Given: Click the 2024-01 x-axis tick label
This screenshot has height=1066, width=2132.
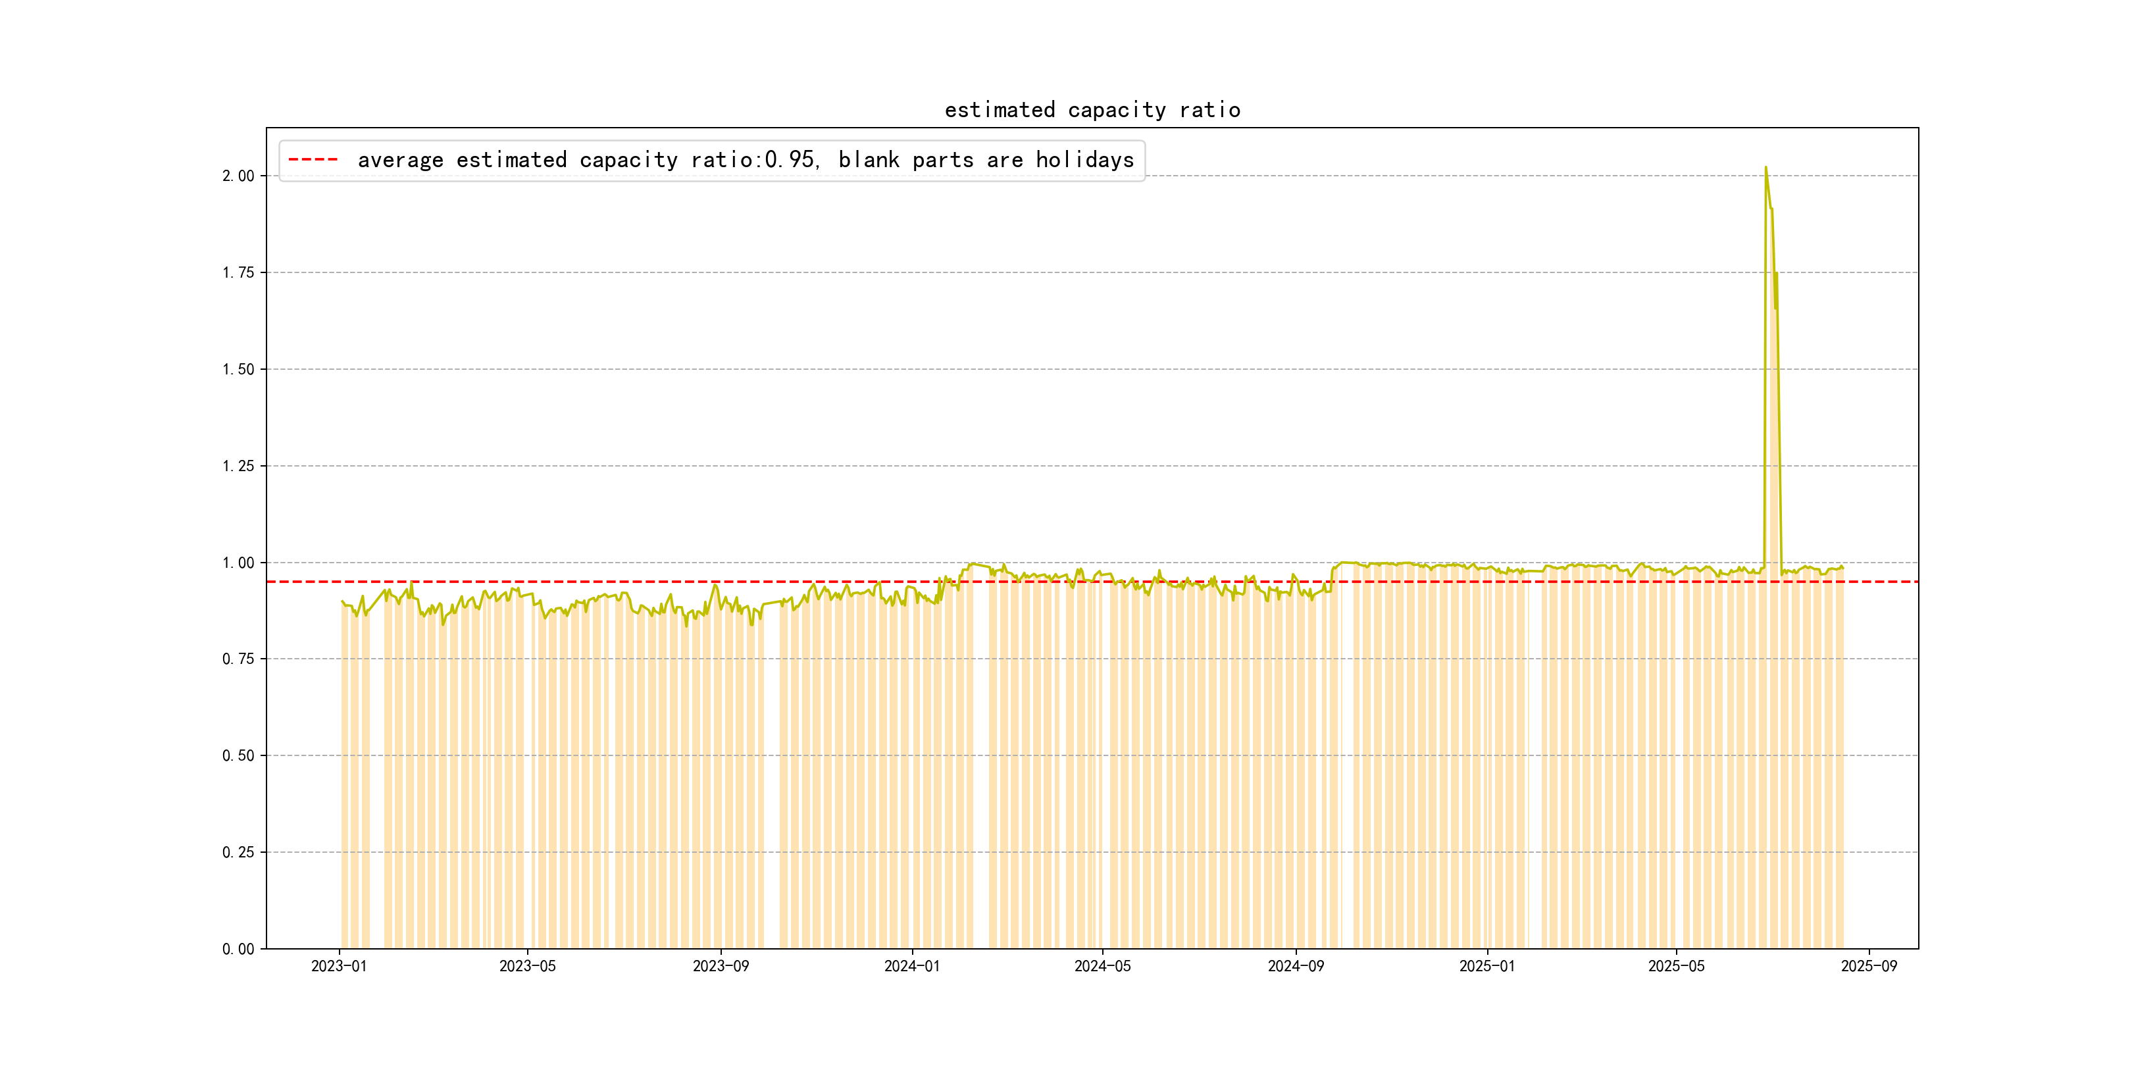Looking at the screenshot, I should 912,966.
